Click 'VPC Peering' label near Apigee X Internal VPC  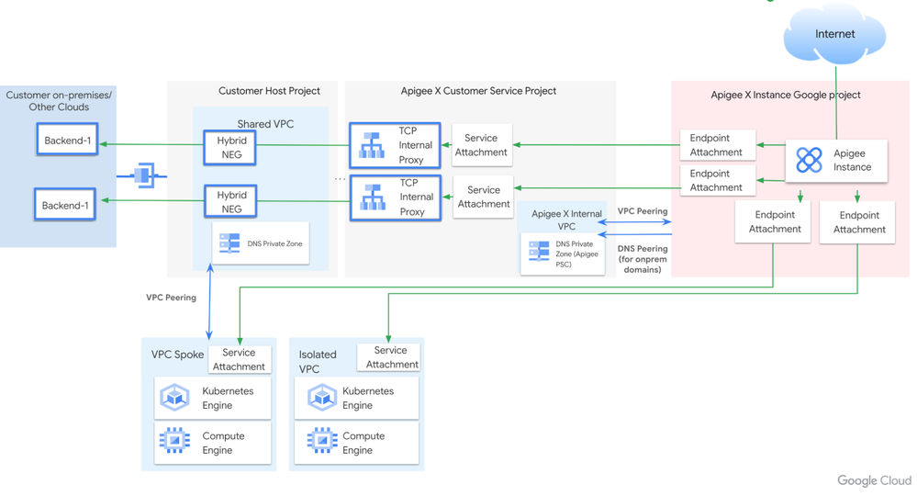(x=643, y=211)
